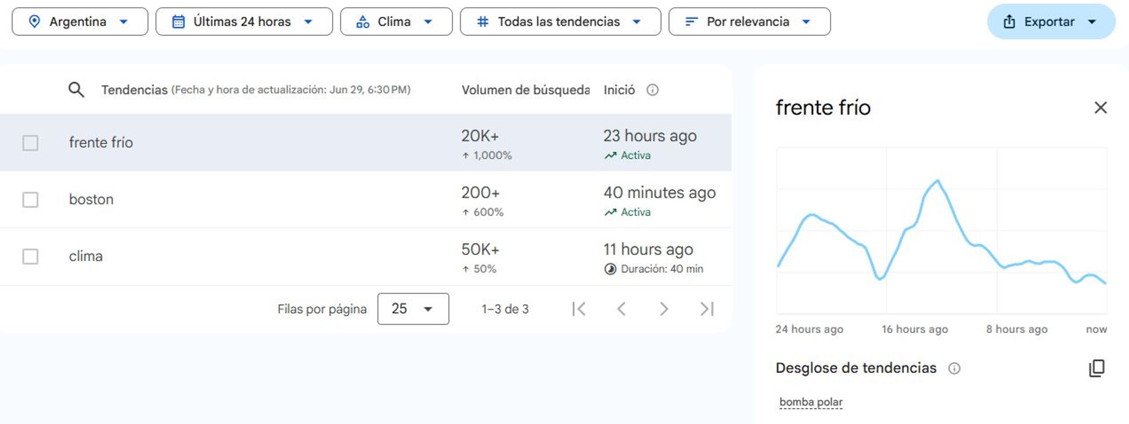1129x424 pixels.
Task: Click the 1–3 de 3 pagination label
Action: tap(505, 309)
